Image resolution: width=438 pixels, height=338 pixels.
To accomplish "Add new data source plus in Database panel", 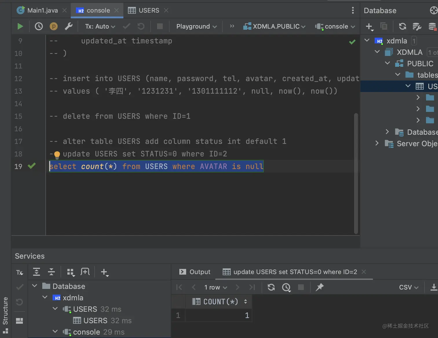I will [369, 27].
